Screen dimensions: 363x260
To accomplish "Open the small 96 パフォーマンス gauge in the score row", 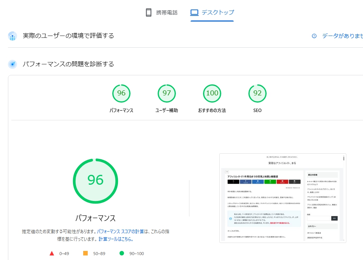I will point(121,93).
